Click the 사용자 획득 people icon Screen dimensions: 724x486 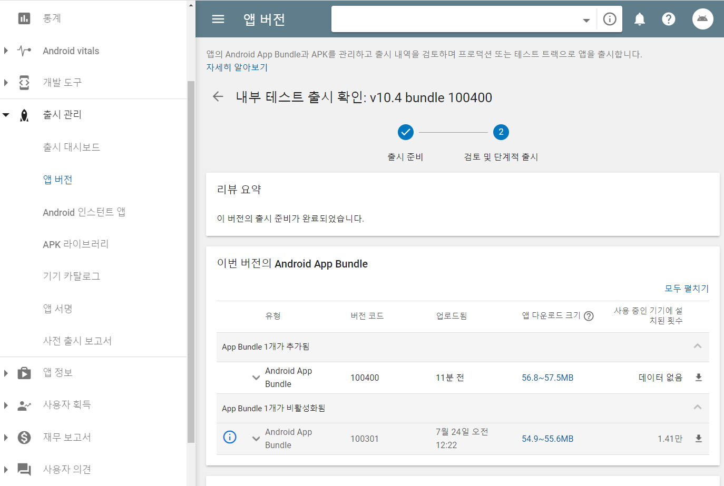point(24,405)
